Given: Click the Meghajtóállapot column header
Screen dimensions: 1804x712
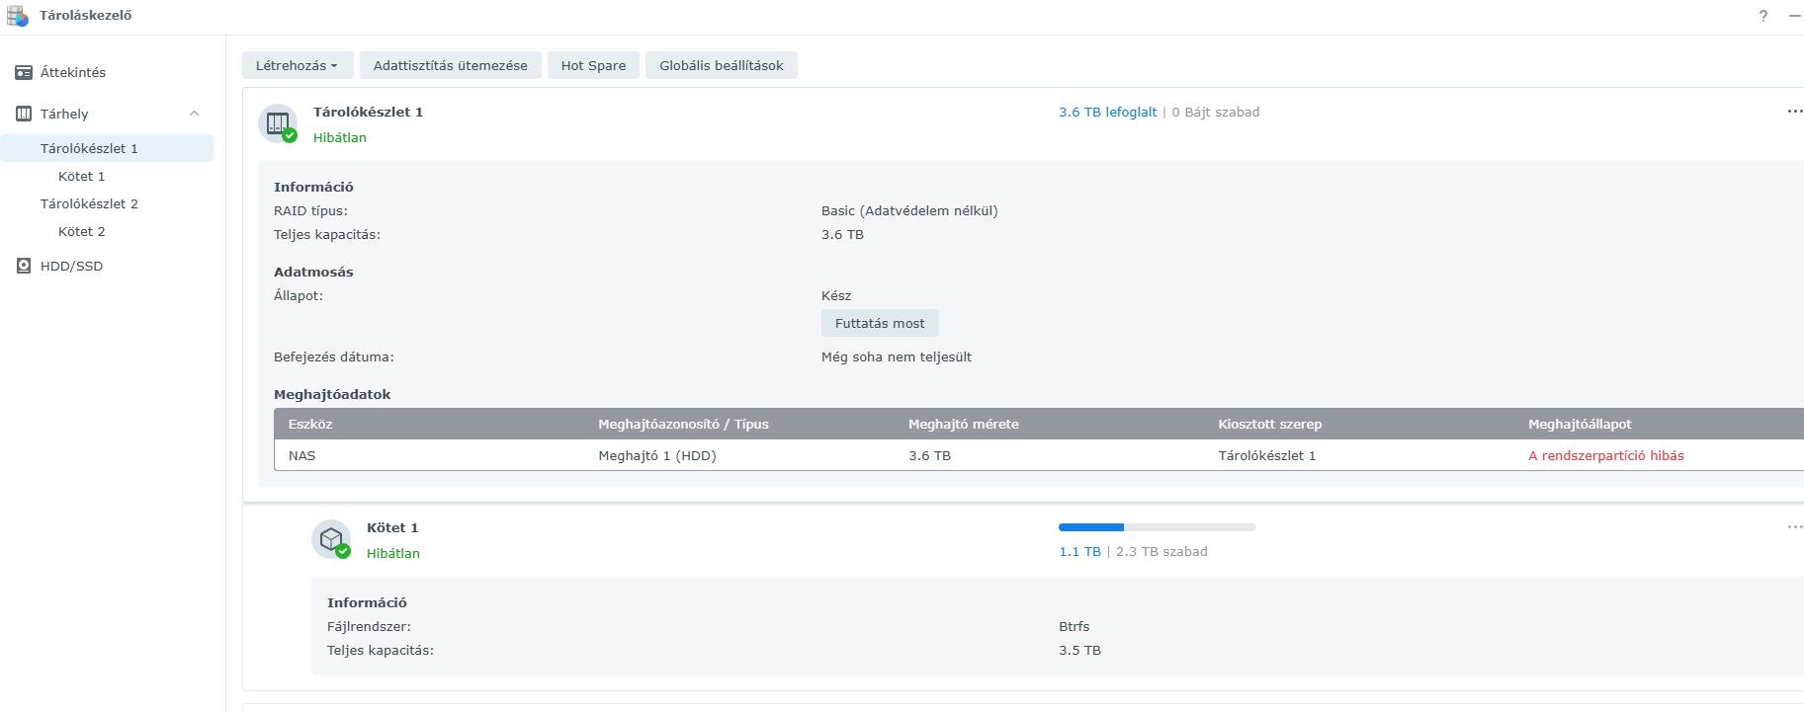Looking at the screenshot, I should [1580, 425].
